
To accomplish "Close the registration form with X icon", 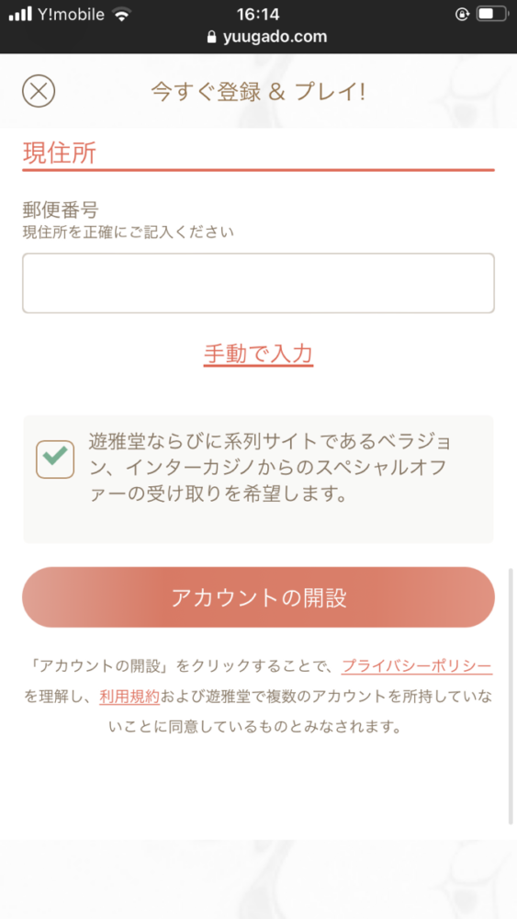I will click(x=39, y=91).
